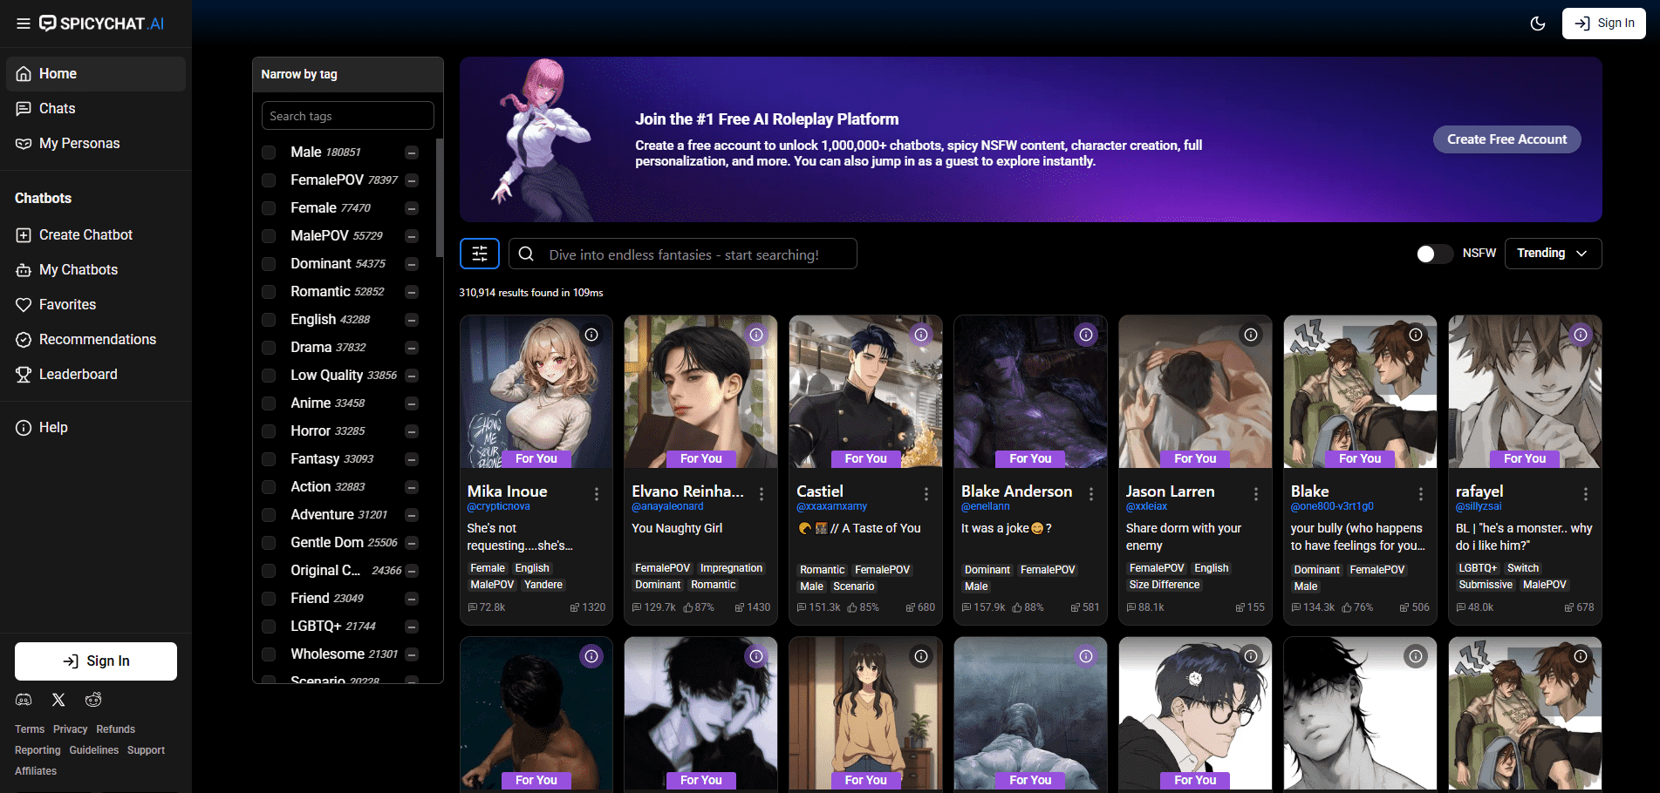Open Create Chatbot in sidebar
Viewport: 1660px width, 793px height.
point(96,235)
